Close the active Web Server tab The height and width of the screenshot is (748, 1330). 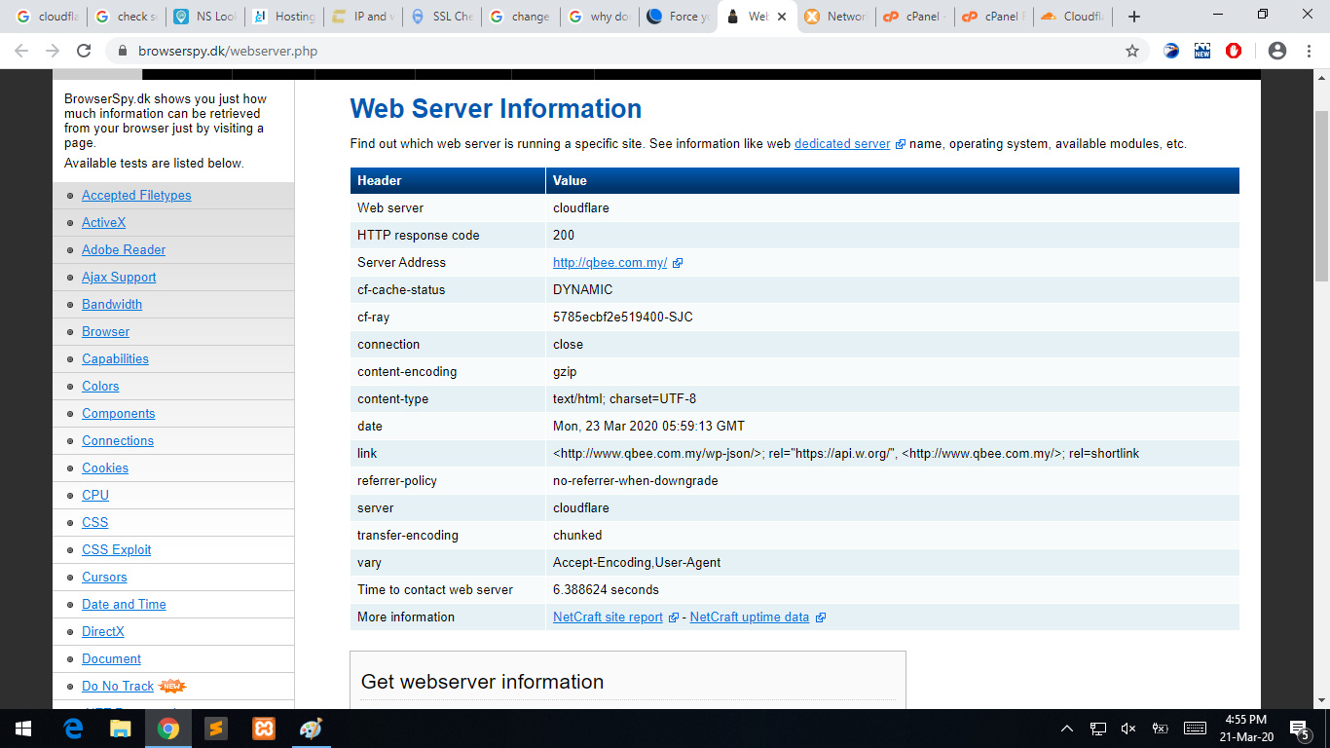click(x=782, y=17)
